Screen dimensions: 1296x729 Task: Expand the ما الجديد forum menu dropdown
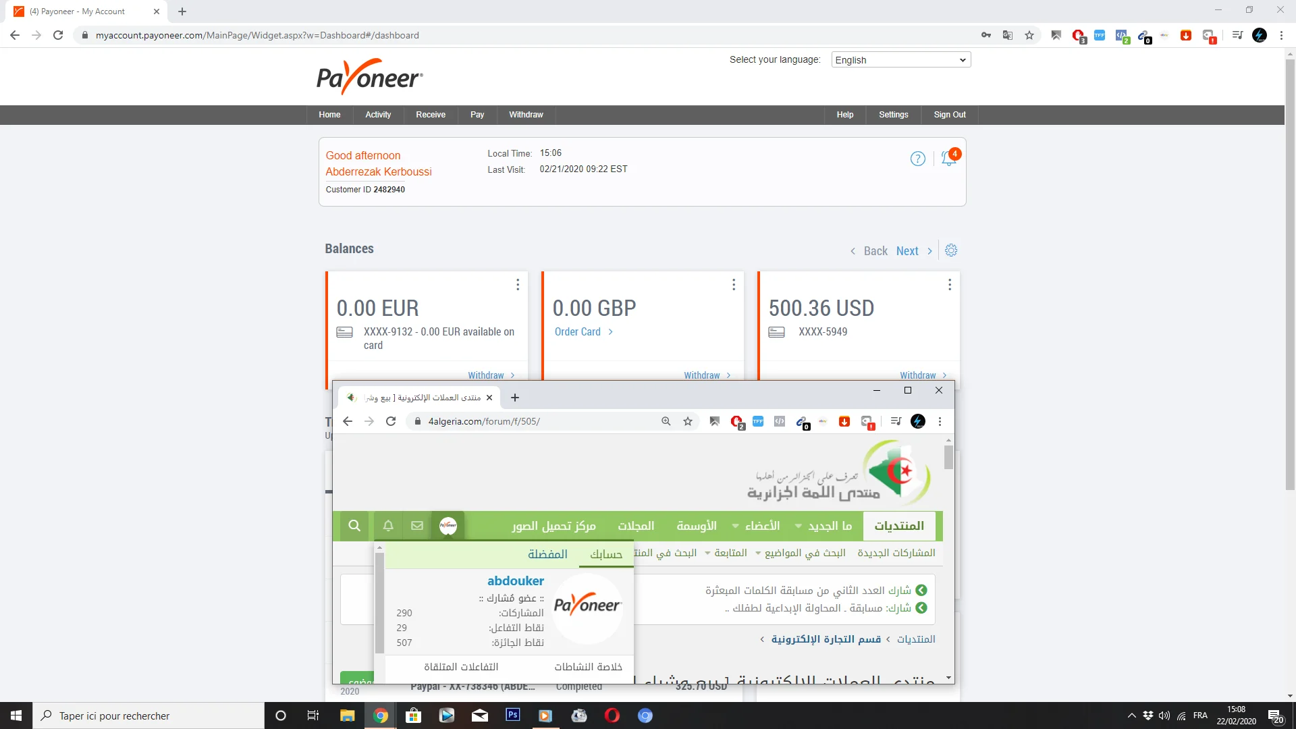(799, 526)
